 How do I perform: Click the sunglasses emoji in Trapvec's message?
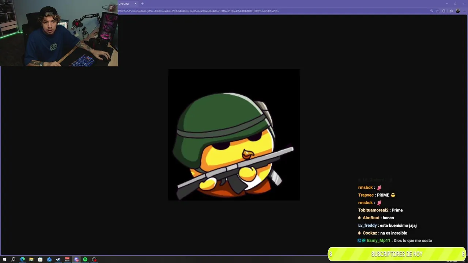point(393,195)
